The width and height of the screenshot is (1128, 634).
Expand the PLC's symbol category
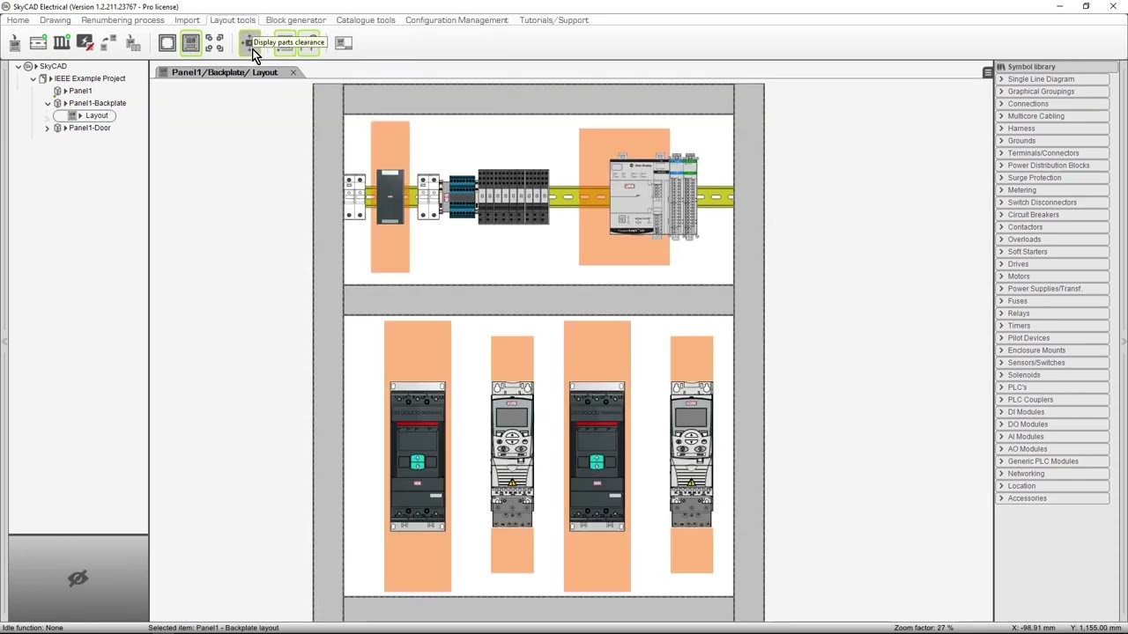1001,387
